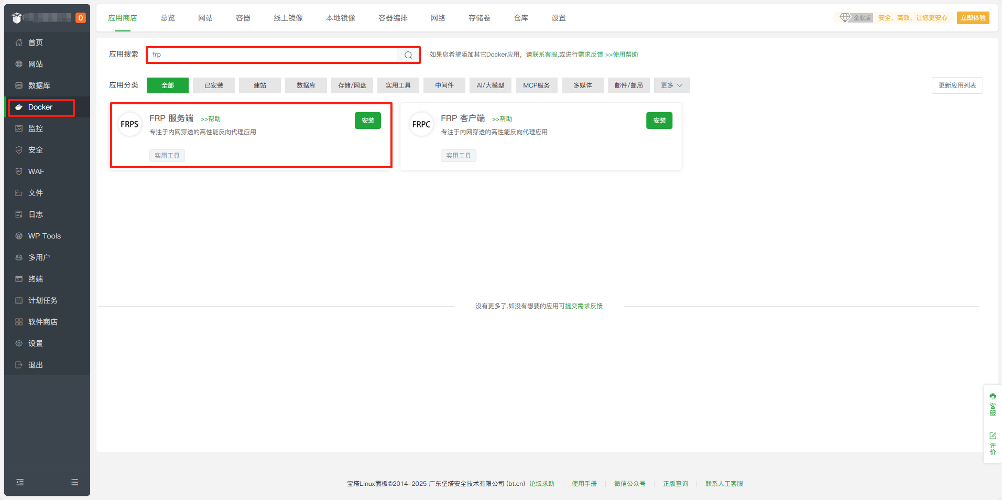Switch to the 线上镜像 tab

[288, 18]
